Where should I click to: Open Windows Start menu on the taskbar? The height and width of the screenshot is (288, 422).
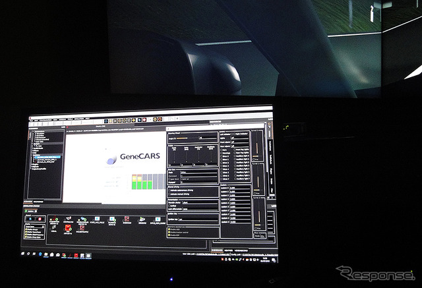(x=23, y=253)
